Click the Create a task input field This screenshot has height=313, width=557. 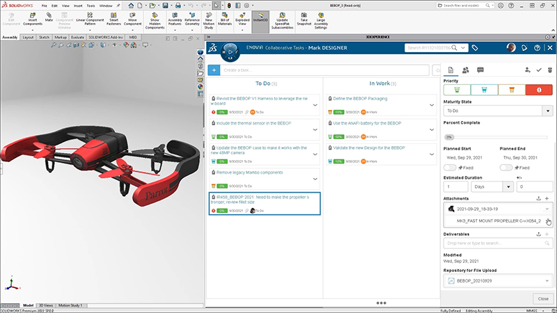tap(324, 70)
